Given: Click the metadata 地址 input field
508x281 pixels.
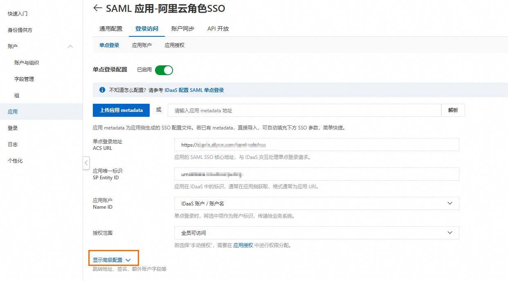Looking at the screenshot, I should pos(305,110).
